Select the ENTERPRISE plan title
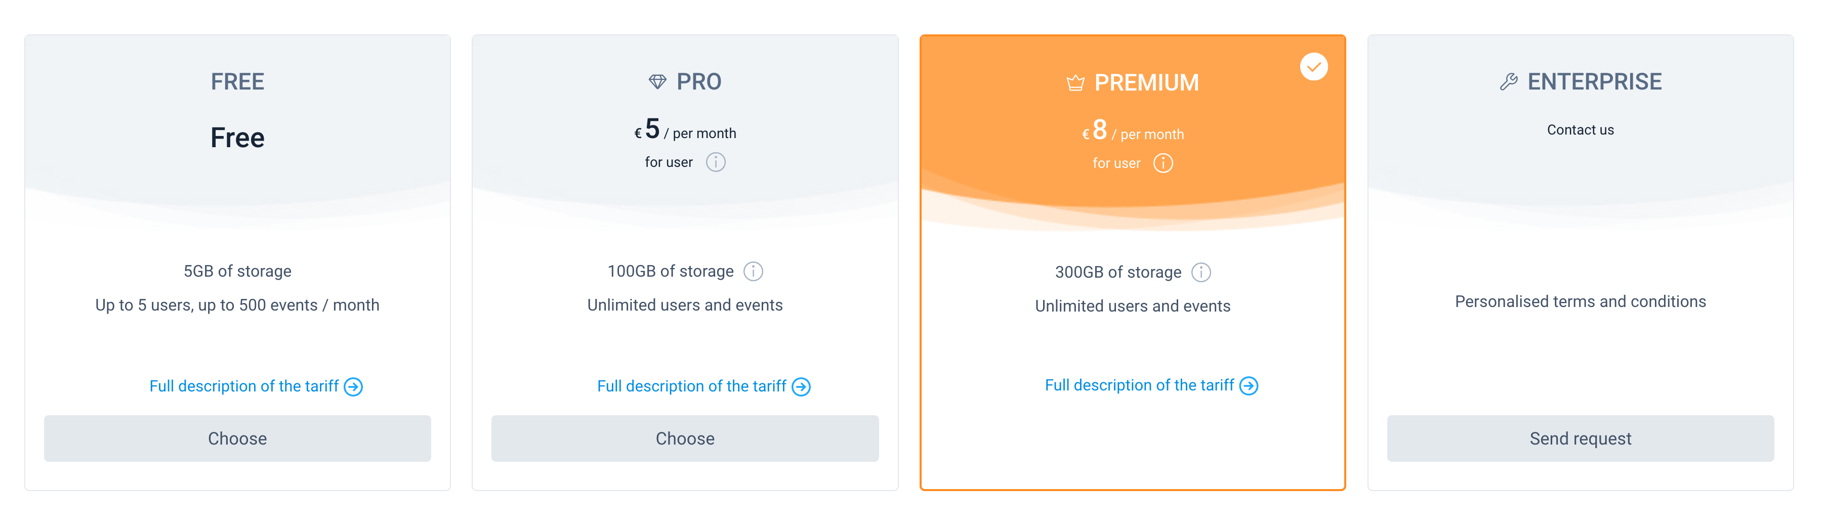This screenshot has height=526, width=1824. [x=1594, y=82]
